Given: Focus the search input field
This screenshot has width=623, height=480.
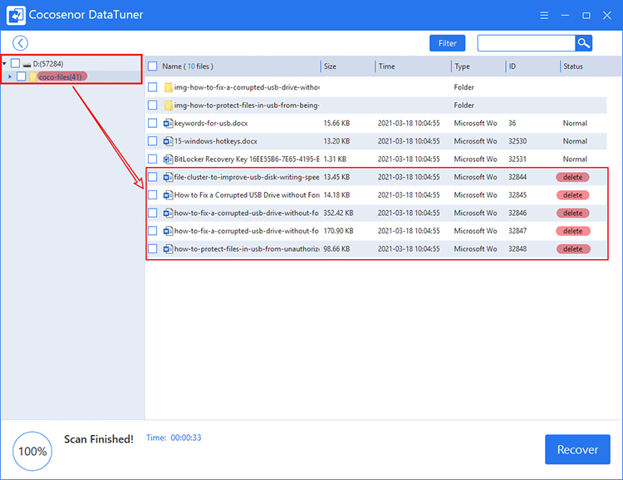Looking at the screenshot, I should click(x=526, y=43).
